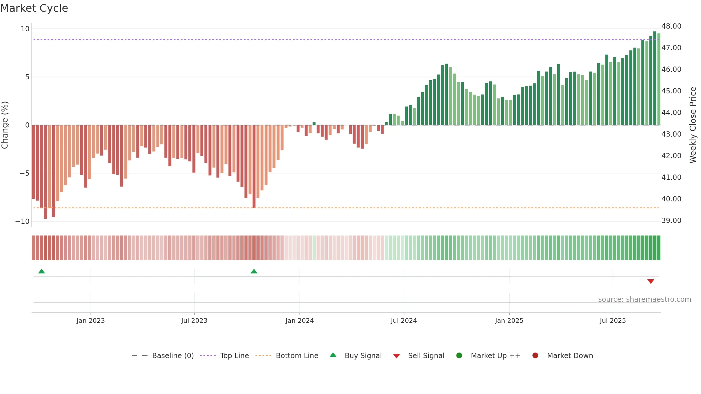The width and height of the screenshot is (701, 394).
Task: Click the orange dotted Bottom Line sample in legend
Action: (263, 355)
